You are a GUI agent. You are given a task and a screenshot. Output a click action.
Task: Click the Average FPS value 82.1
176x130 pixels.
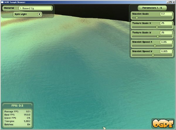[28, 112]
